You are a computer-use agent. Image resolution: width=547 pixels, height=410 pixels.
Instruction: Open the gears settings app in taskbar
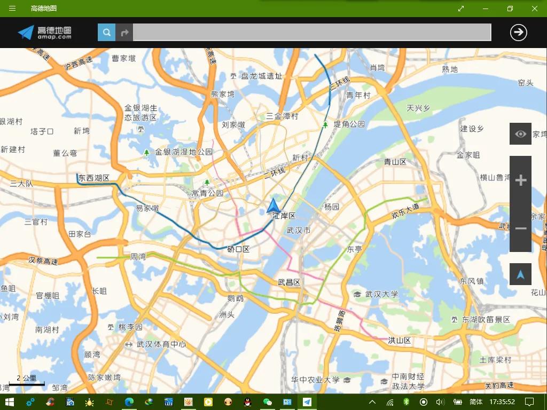point(30,402)
